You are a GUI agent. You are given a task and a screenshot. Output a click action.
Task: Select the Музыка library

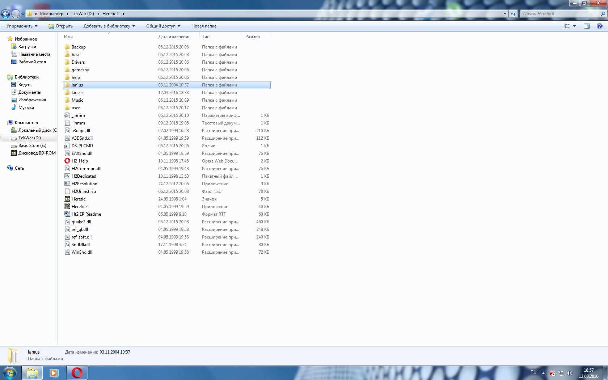click(x=26, y=107)
